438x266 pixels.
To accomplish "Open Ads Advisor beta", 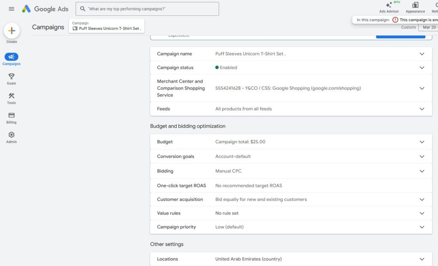I will 389,8.
